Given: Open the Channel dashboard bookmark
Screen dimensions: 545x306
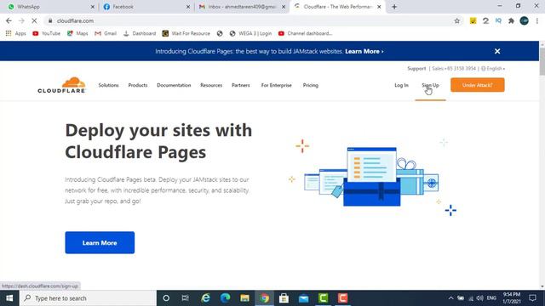Looking at the screenshot, I should click(305, 34).
